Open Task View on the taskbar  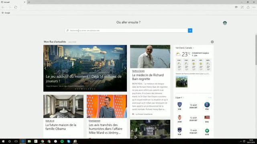pos(16,141)
